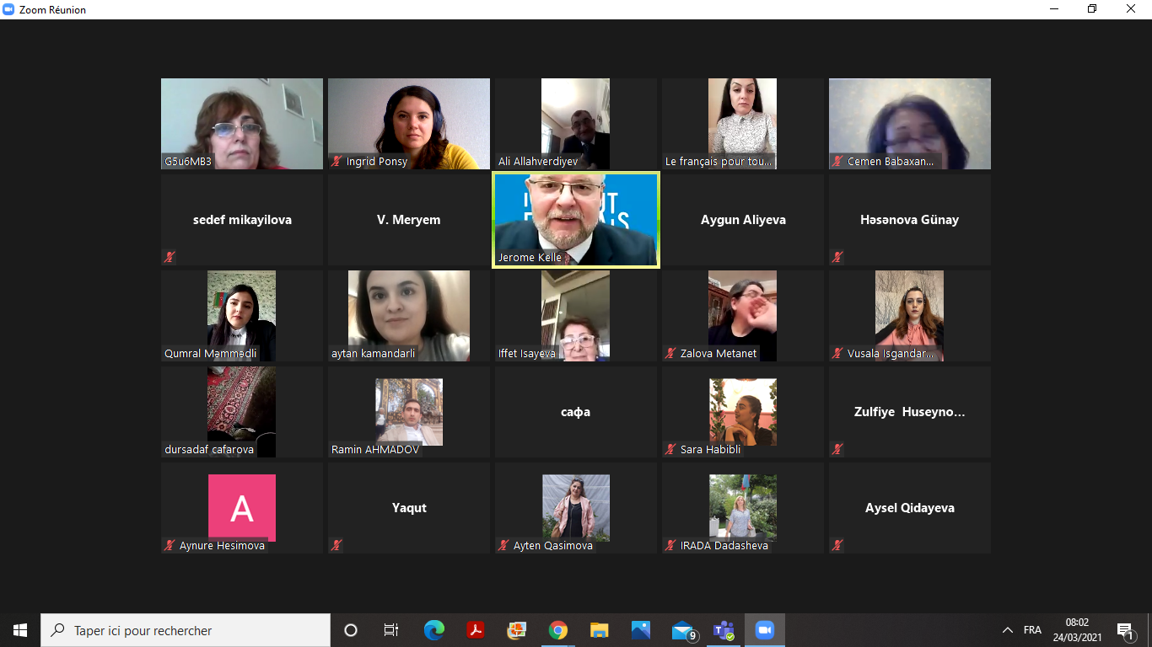
Task: Open Task View from the taskbar
Action: (391, 630)
